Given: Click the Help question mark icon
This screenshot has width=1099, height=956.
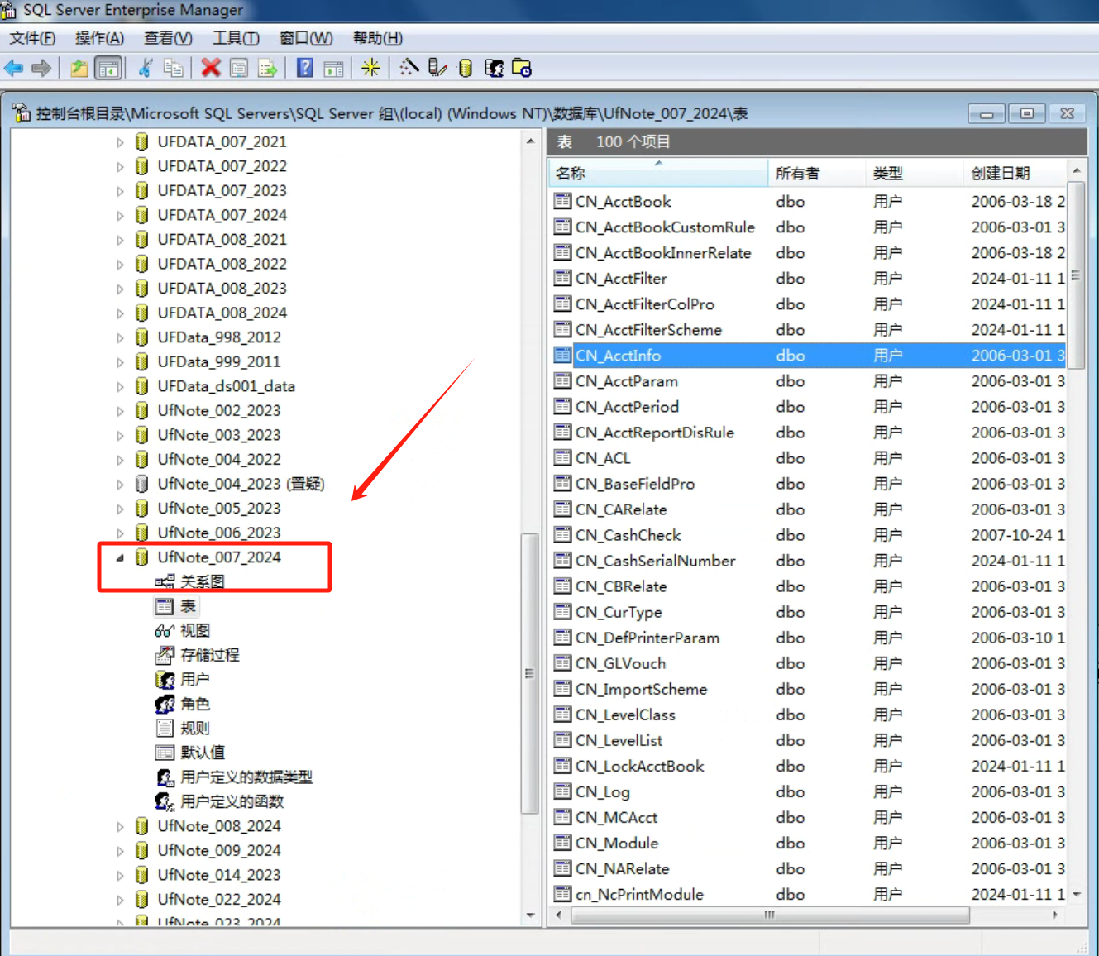Looking at the screenshot, I should (304, 68).
